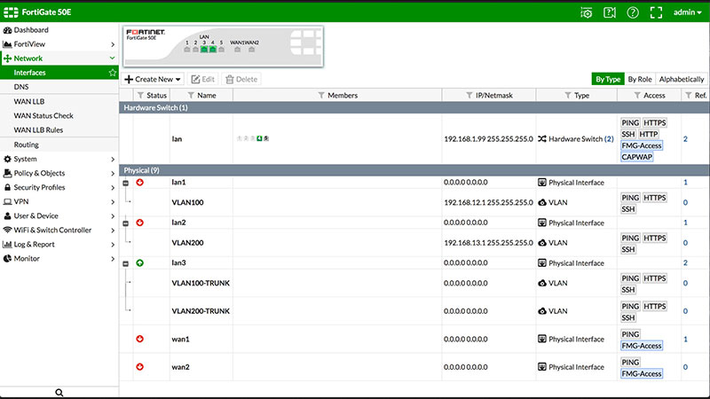
Task: Open the admin user dropdown
Action: [687, 12]
